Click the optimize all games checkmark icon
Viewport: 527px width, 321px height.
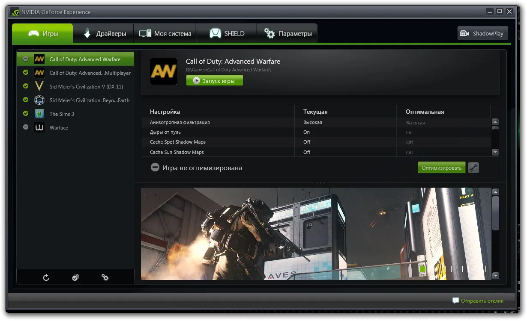coord(75,277)
